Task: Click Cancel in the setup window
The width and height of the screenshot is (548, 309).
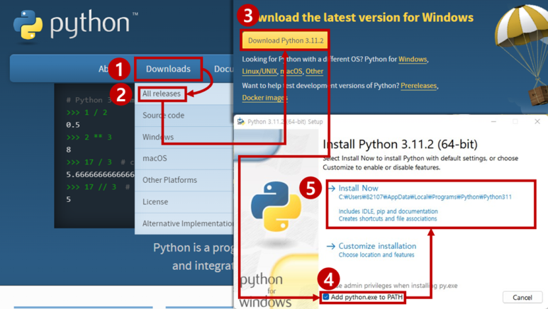Action: click(x=522, y=298)
